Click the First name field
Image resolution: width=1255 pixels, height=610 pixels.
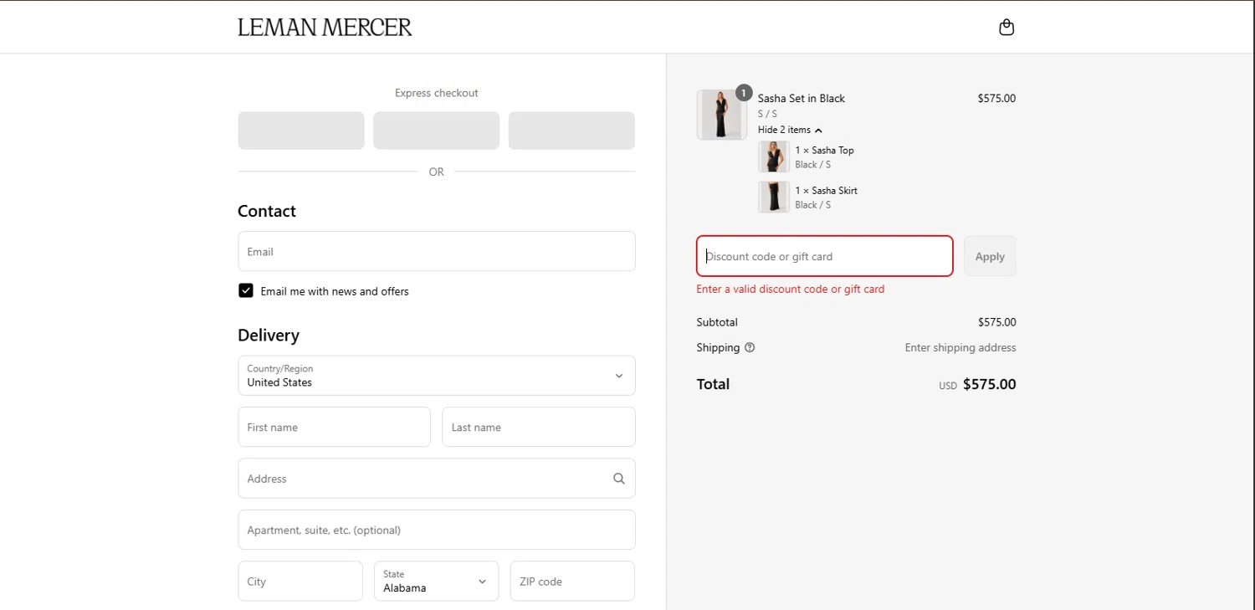point(334,427)
